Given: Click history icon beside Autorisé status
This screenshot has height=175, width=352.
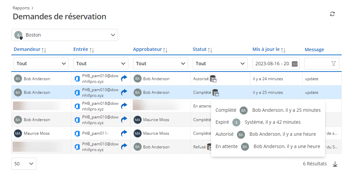Looking at the screenshot, I should 213,79.
